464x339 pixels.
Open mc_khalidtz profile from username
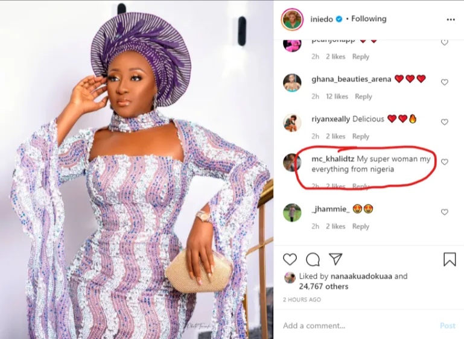click(x=332, y=159)
